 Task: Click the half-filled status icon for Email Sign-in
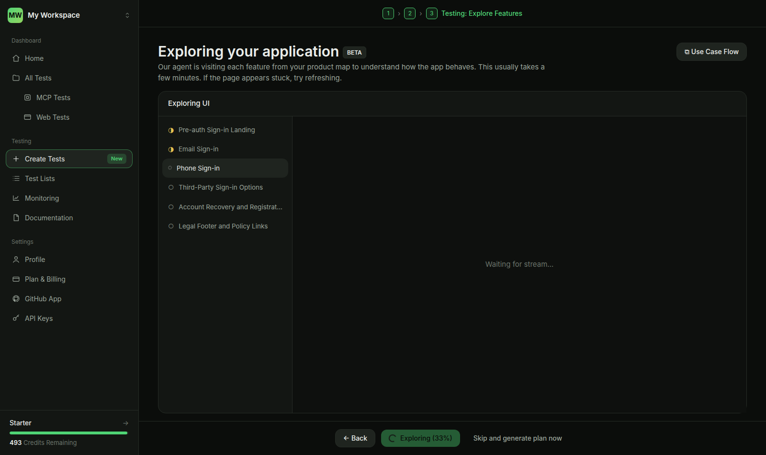point(171,149)
